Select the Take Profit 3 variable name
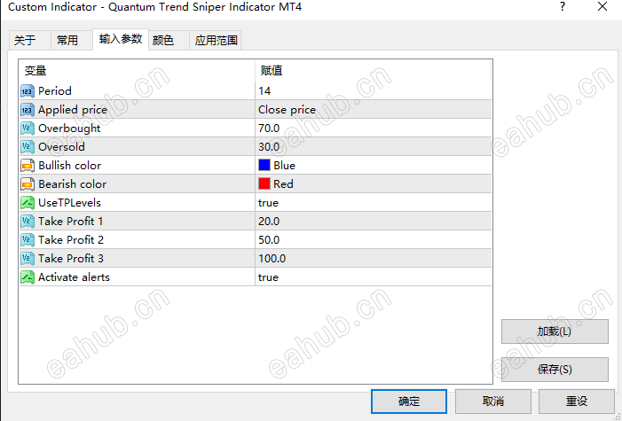This screenshot has width=622, height=421. click(x=71, y=259)
